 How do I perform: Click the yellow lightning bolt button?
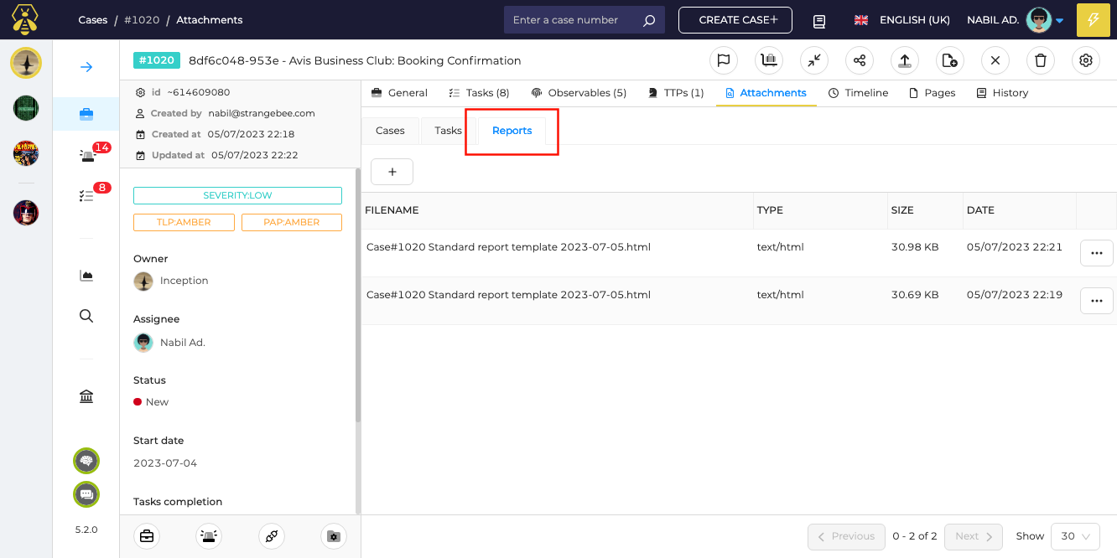click(x=1093, y=20)
